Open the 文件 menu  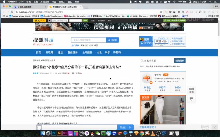point(21,2)
